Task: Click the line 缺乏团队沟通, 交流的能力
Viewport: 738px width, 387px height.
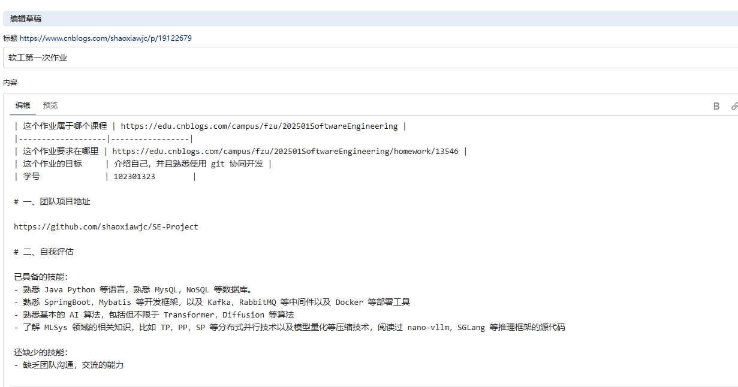Action: 69,365
